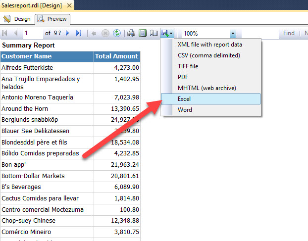Select the 100.80 amount cell
308x241 pixels.
117,210
